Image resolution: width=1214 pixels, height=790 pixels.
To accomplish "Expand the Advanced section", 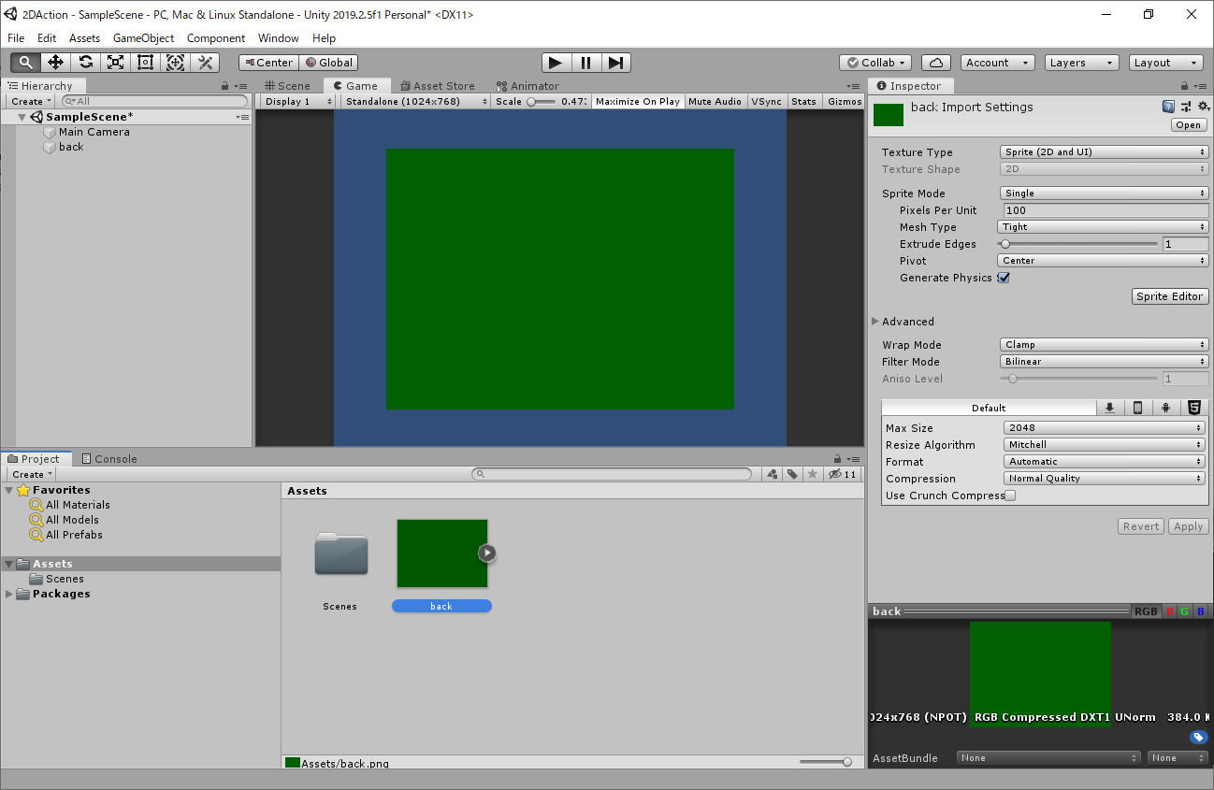I will 876,322.
